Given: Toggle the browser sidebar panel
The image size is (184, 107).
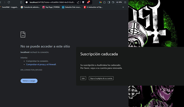Looking at the screenshot, I should click(109, 2).
